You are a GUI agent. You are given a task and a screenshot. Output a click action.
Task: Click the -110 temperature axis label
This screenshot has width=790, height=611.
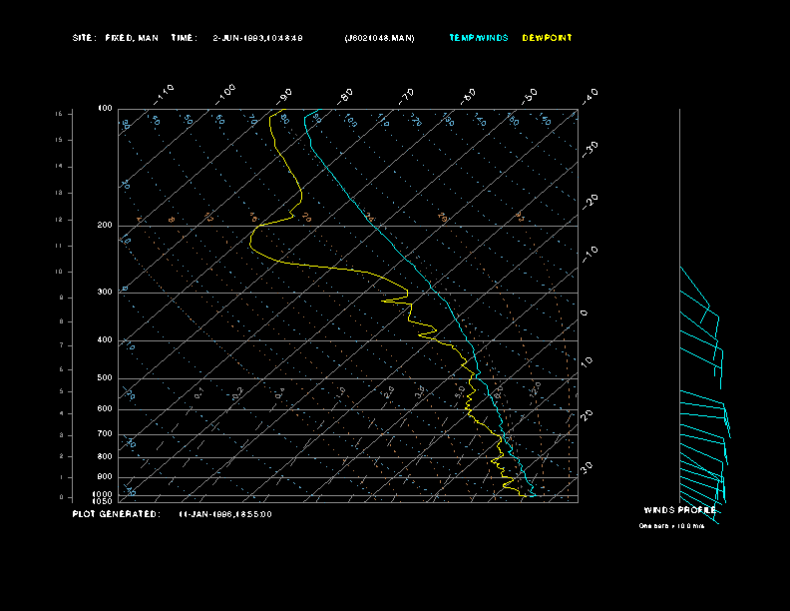[165, 93]
